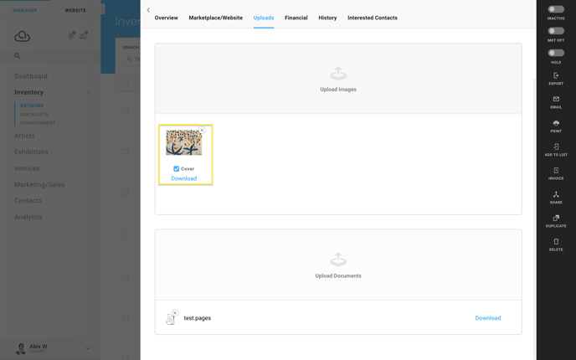Collapse the detail panel with back chevron
576x360 pixels.
(148, 10)
